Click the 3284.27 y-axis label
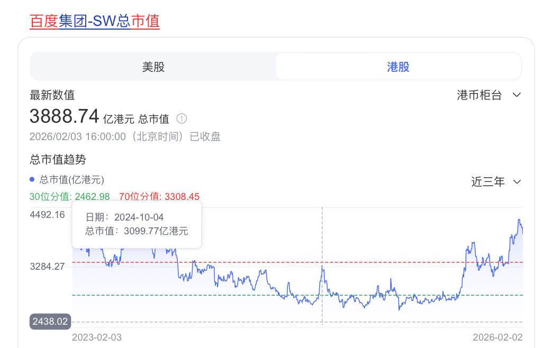The height and width of the screenshot is (348, 543). point(47,267)
